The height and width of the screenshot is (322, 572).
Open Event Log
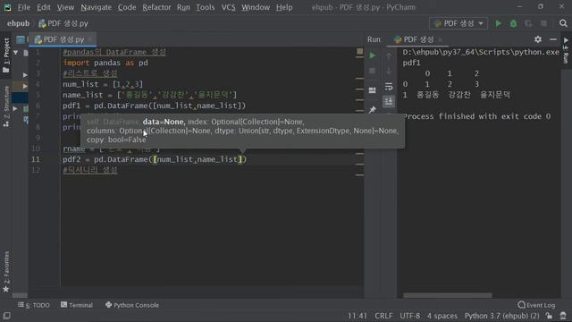pyautogui.click(x=536, y=305)
